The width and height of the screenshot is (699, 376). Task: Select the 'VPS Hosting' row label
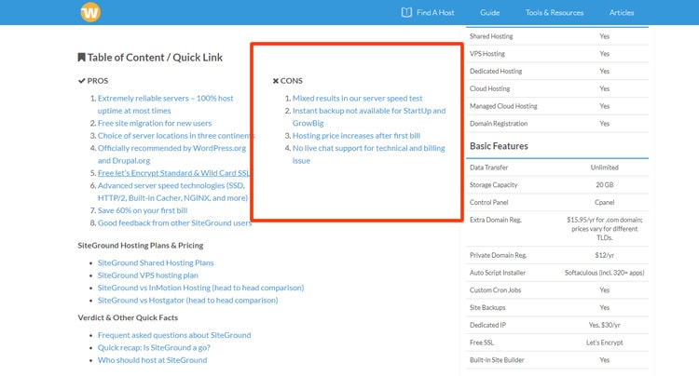click(487, 53)
